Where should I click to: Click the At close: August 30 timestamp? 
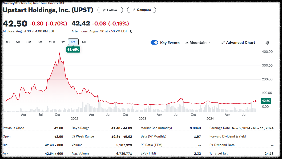click(29, 31)
